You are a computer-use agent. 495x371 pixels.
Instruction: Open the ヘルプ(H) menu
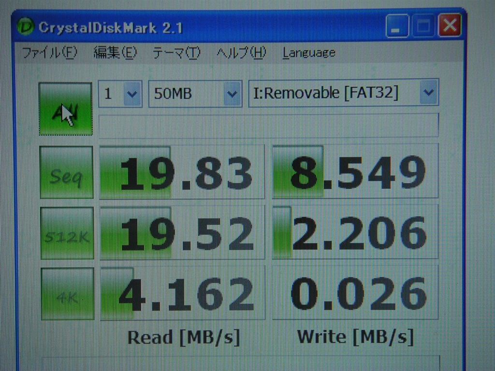242,52
